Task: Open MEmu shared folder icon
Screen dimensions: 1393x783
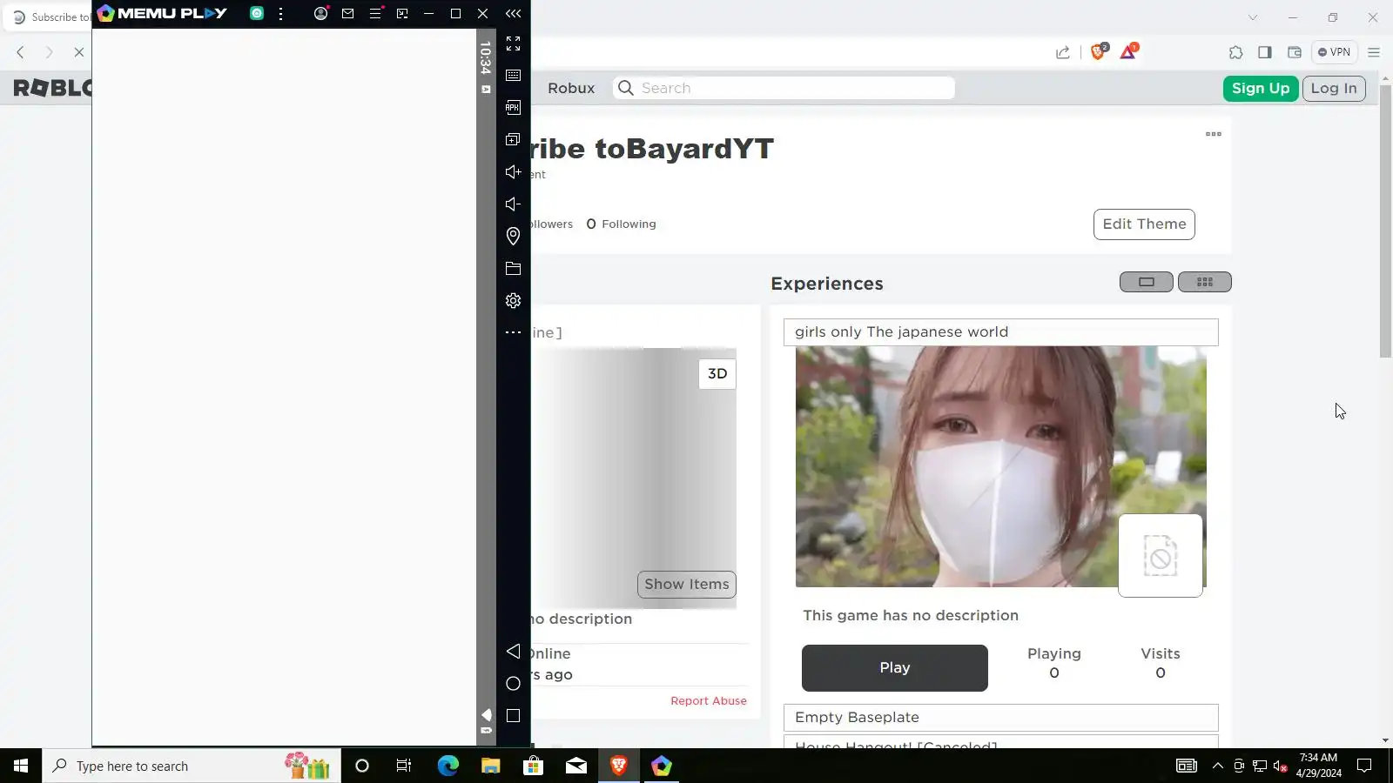Action: point(513,269)
